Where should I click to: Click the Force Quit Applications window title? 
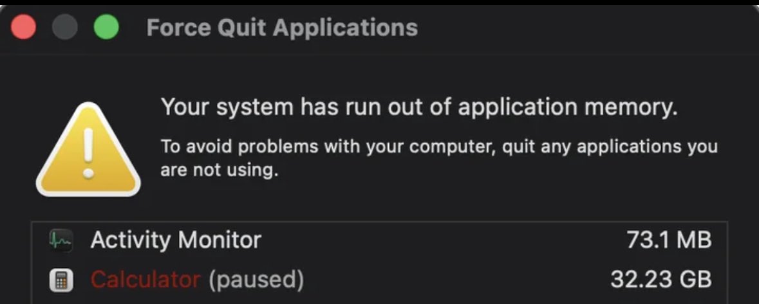pos(282,28)
